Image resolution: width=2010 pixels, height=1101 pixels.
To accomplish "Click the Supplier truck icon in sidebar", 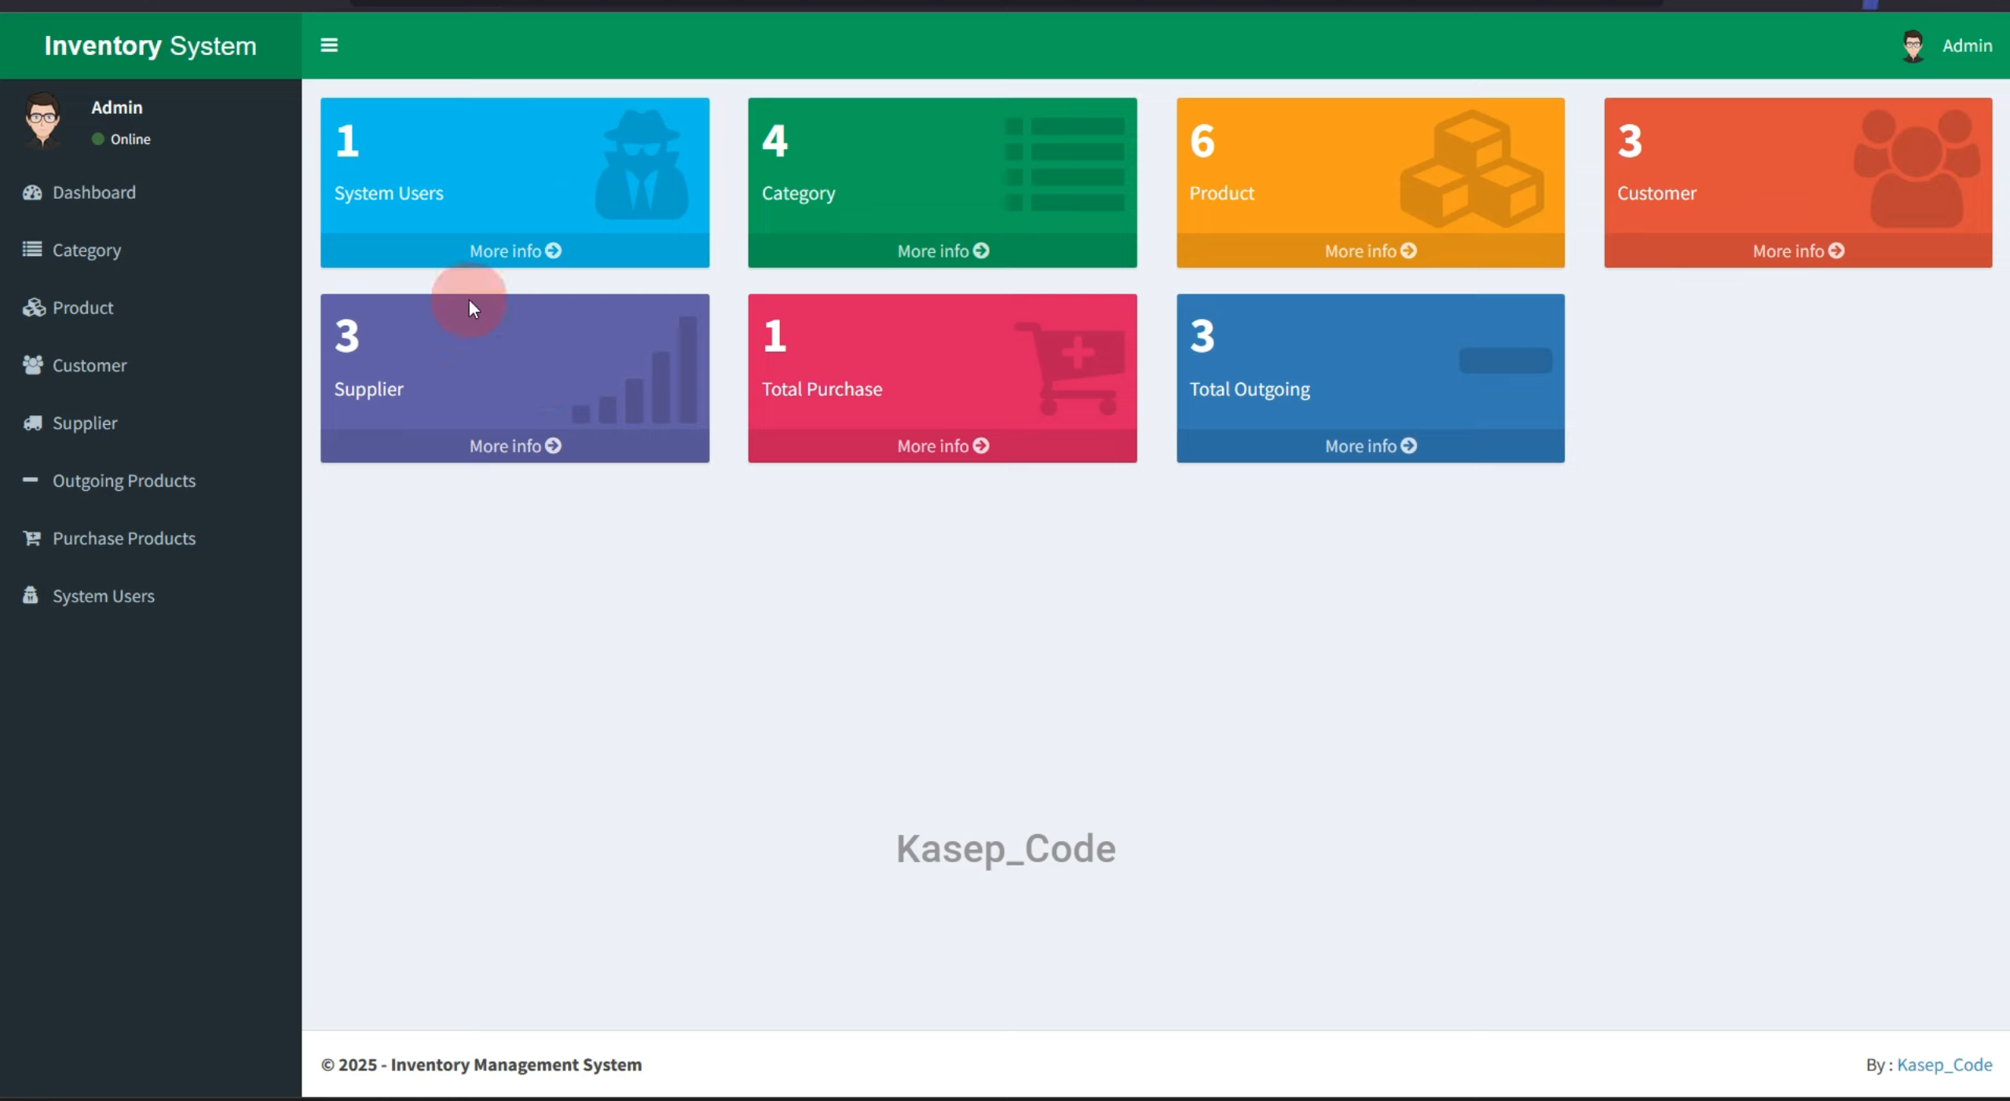I will coord(33,422).
